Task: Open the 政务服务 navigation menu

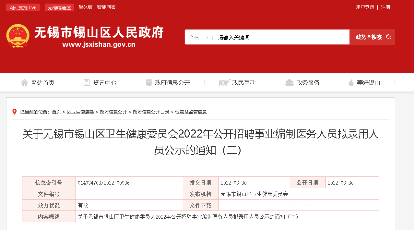Action: [308, 83]
